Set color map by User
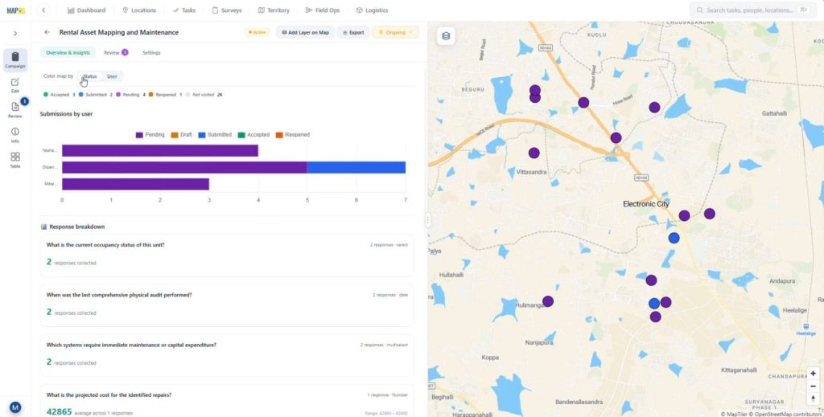 pos(112,76)
